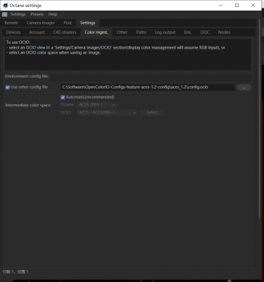The height and width of the screenshot is (282, 264).
Task: Open the Log output sub-tab
Action: pos(165,32)
